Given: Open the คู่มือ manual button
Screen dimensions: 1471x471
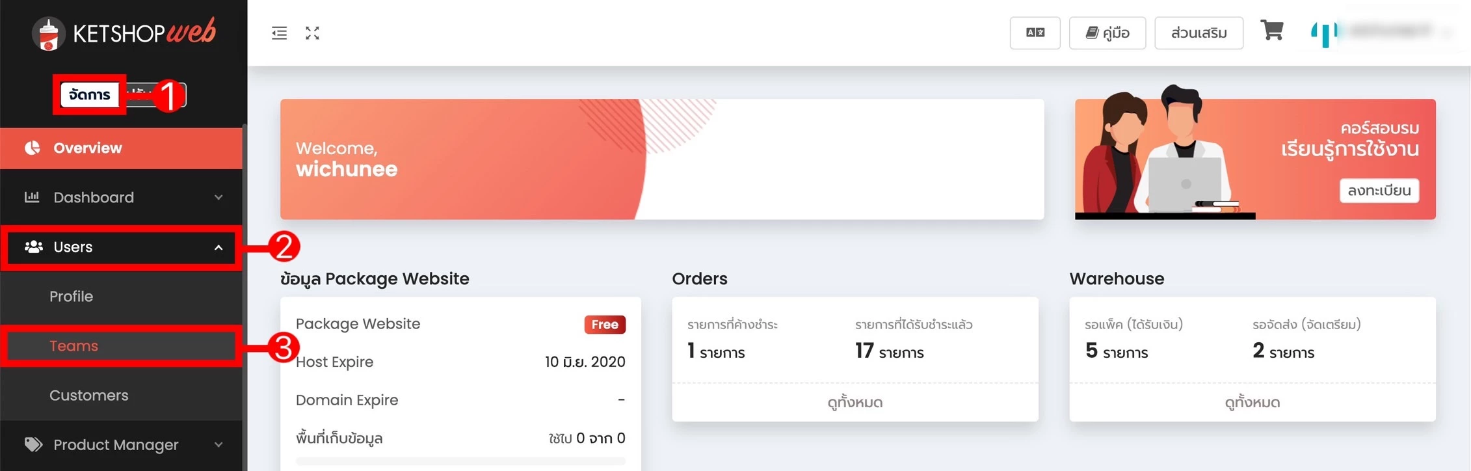Looking at the screenshot, I should tap(1107, 33).
